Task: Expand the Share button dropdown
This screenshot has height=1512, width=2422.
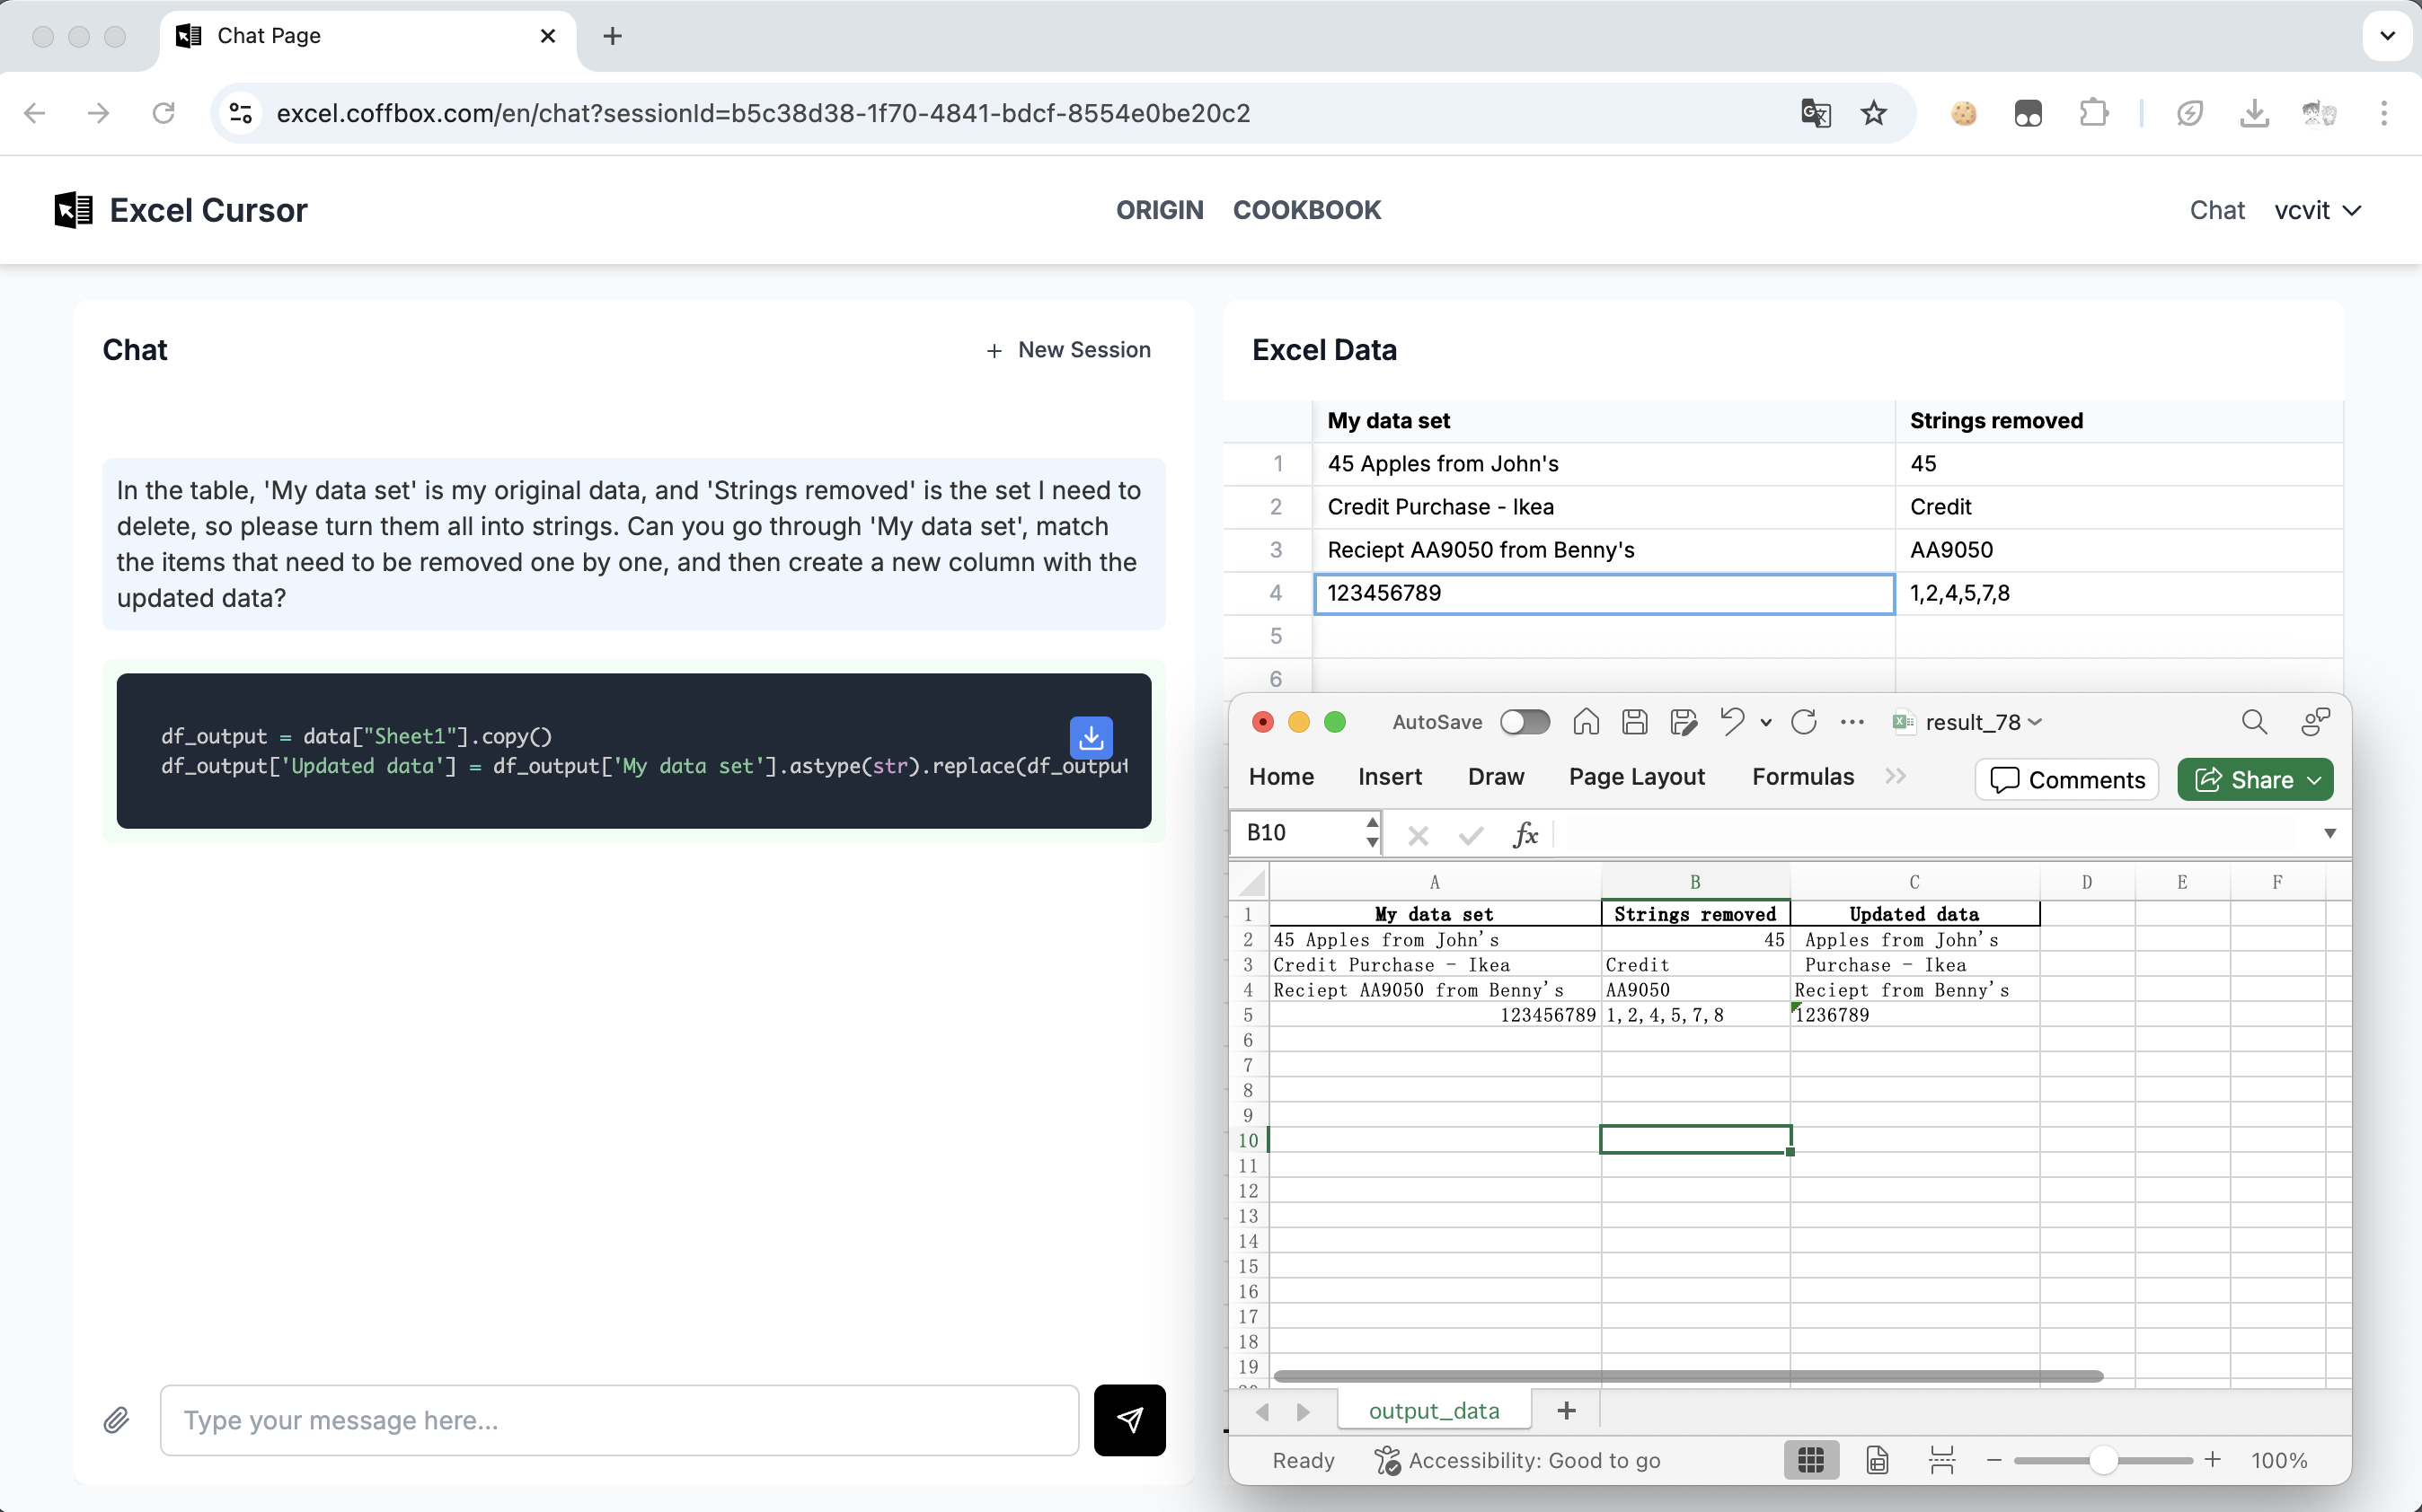Action: [2314, 780]
